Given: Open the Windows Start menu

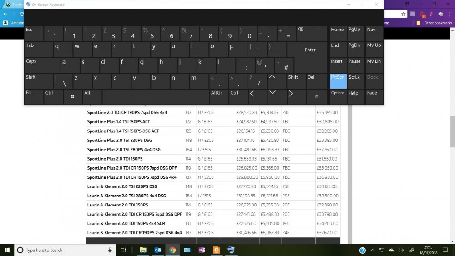Looking at the screenshot, I should [7, 250].
